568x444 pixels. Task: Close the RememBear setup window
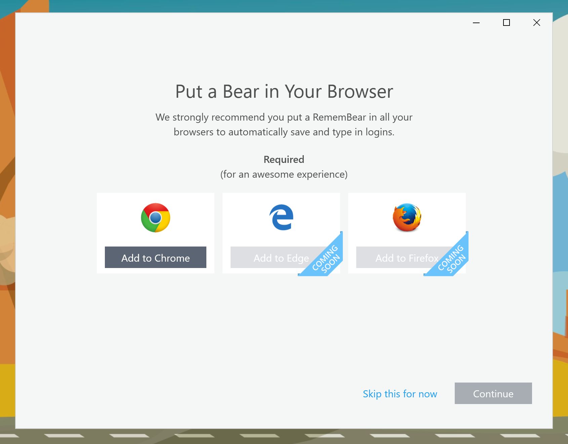point(537,23)
